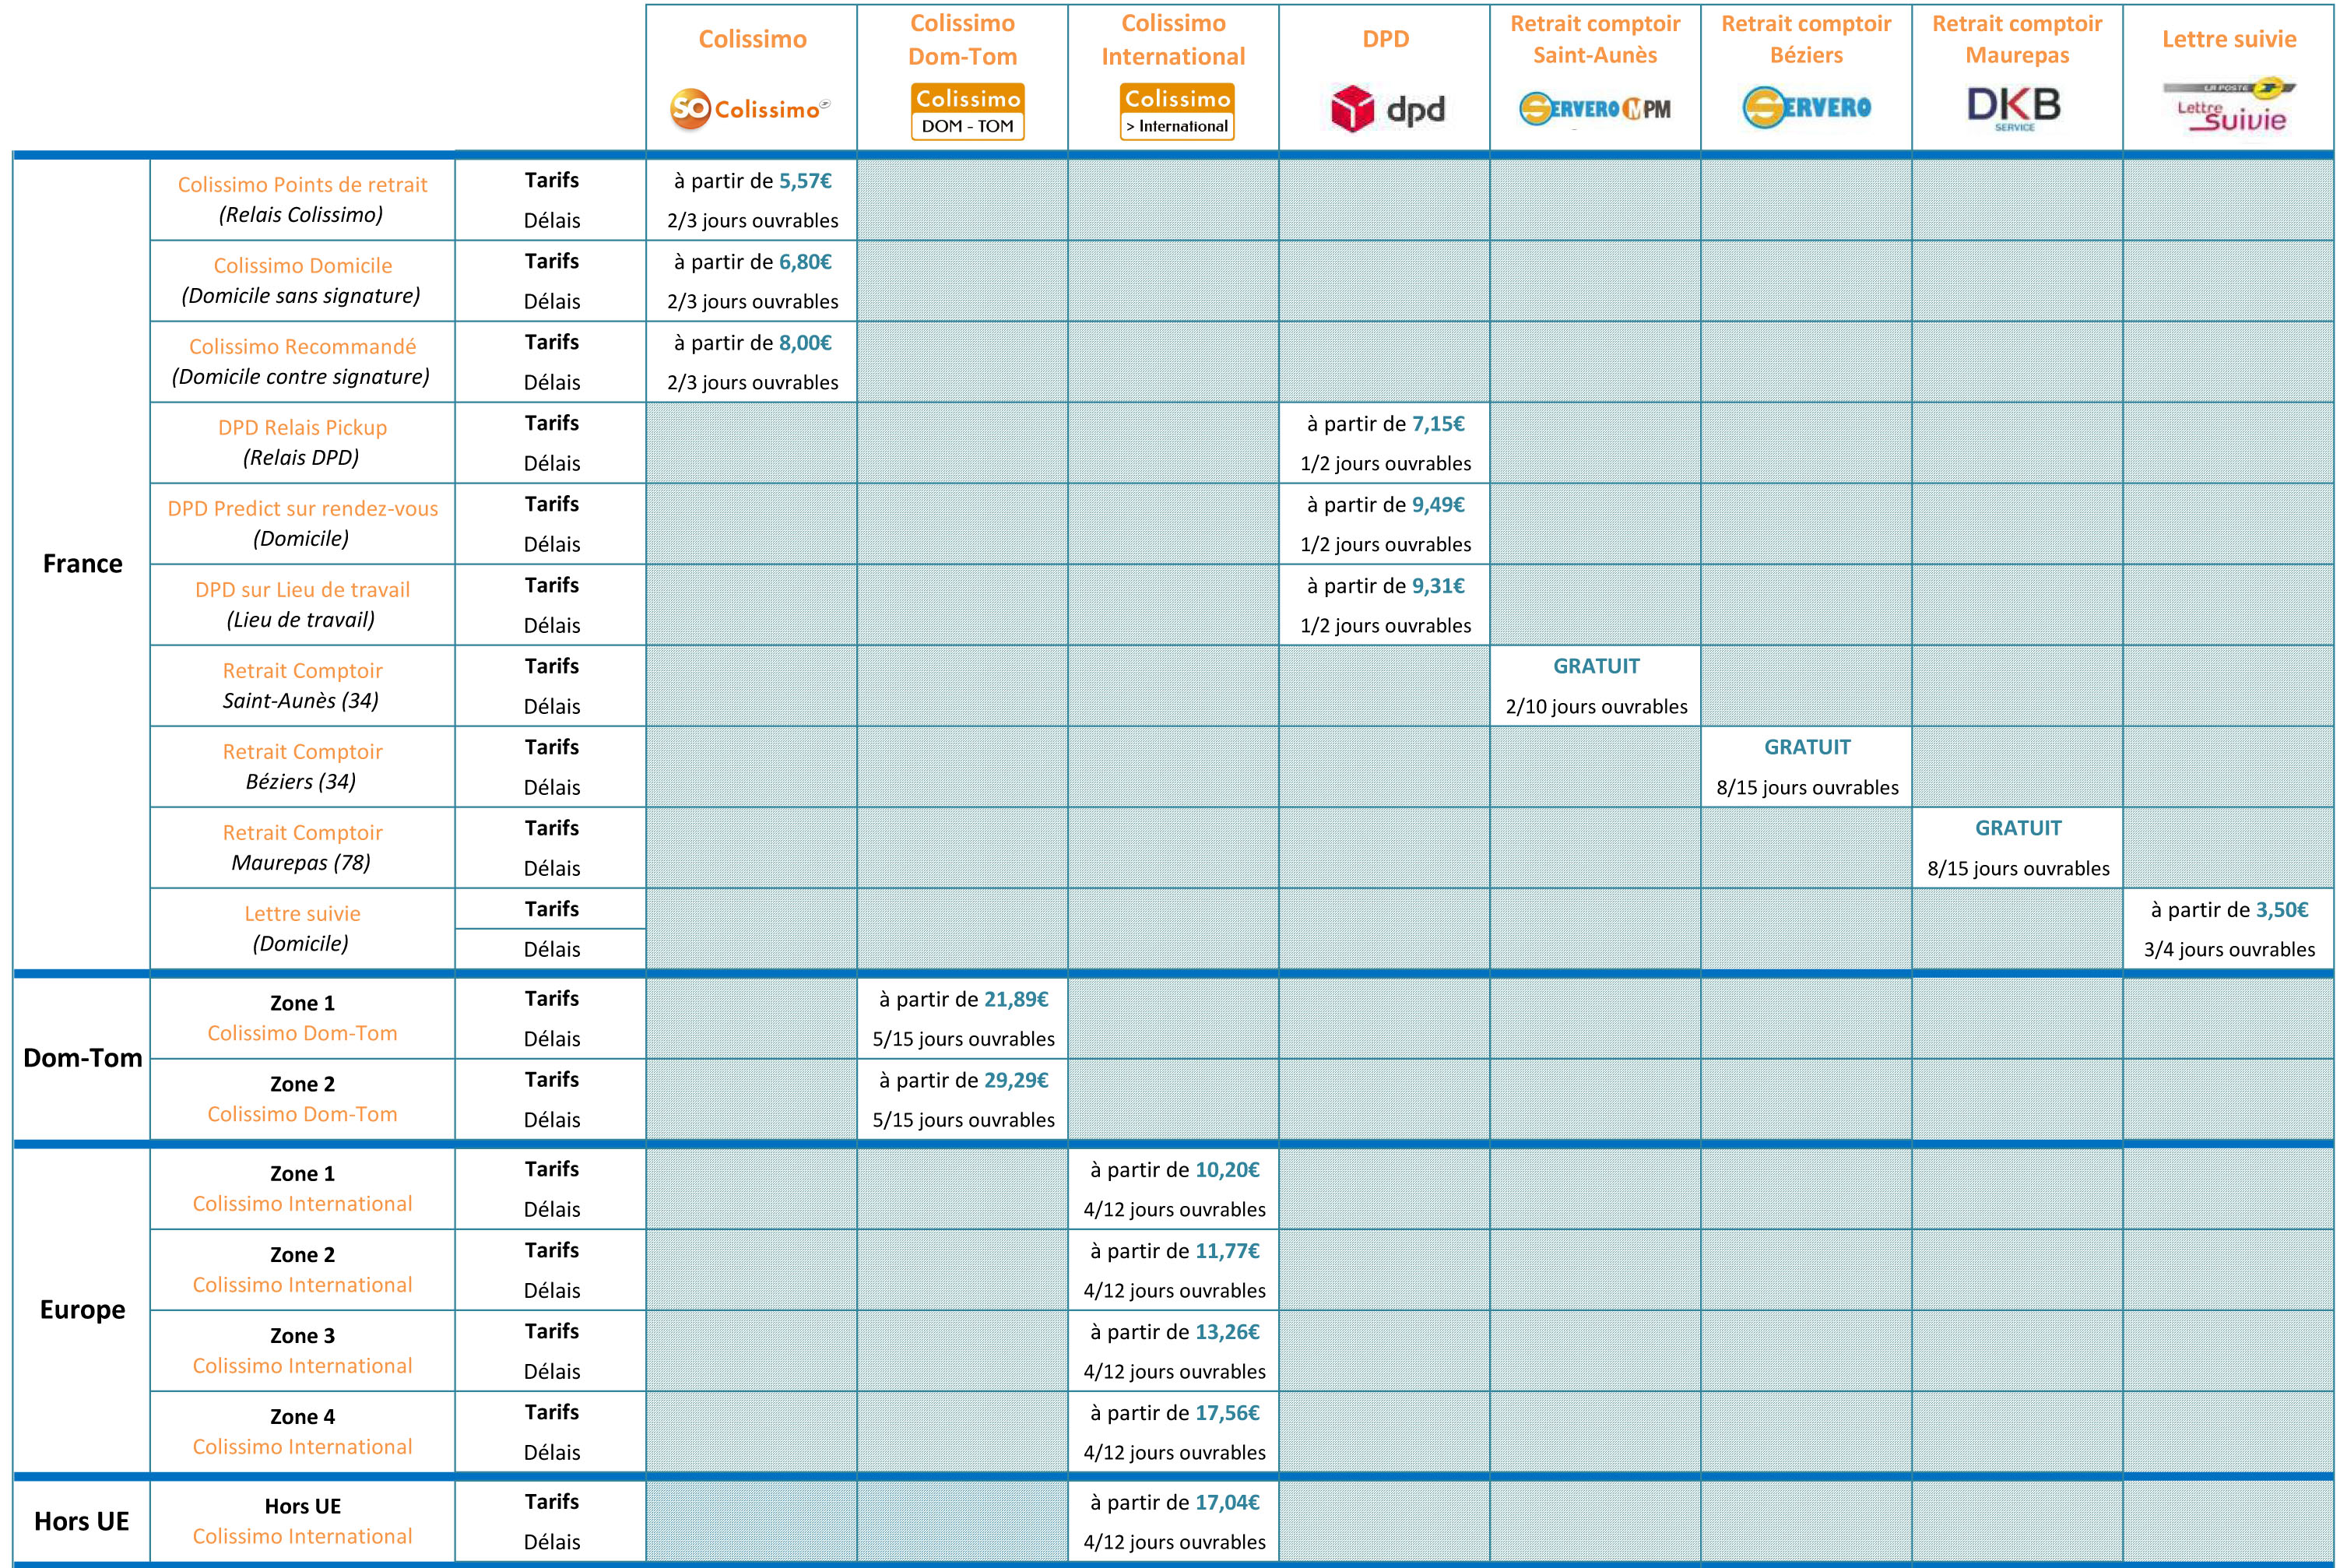Screen dimensions: 2340x1568
Task: Click "Retrait Comptoir Saint-Aunès (34)" row label
Action: point(302,685)
